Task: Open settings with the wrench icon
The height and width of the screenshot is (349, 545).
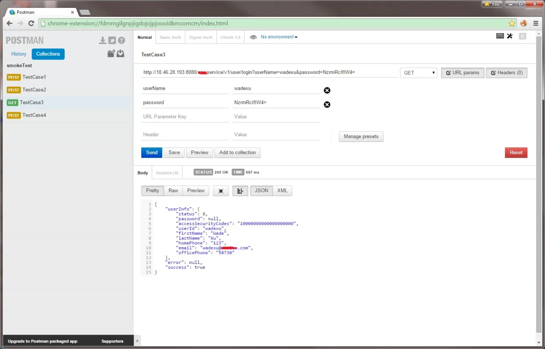Action: click(x=510, y=36)
